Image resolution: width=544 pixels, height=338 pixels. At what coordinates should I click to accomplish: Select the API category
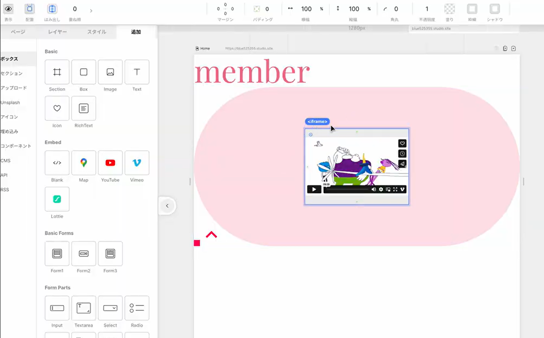tap(4, 176)
